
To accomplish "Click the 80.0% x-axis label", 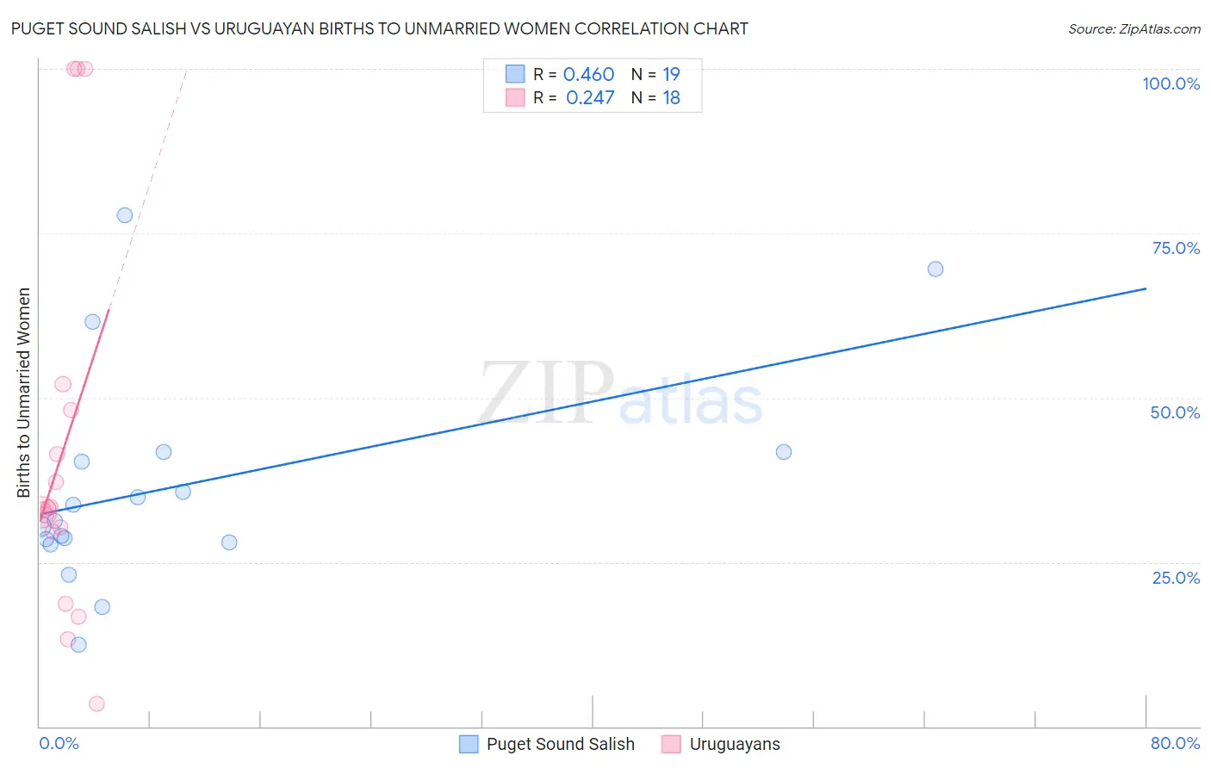I will pyautogui.click(x=1175, y=743).
